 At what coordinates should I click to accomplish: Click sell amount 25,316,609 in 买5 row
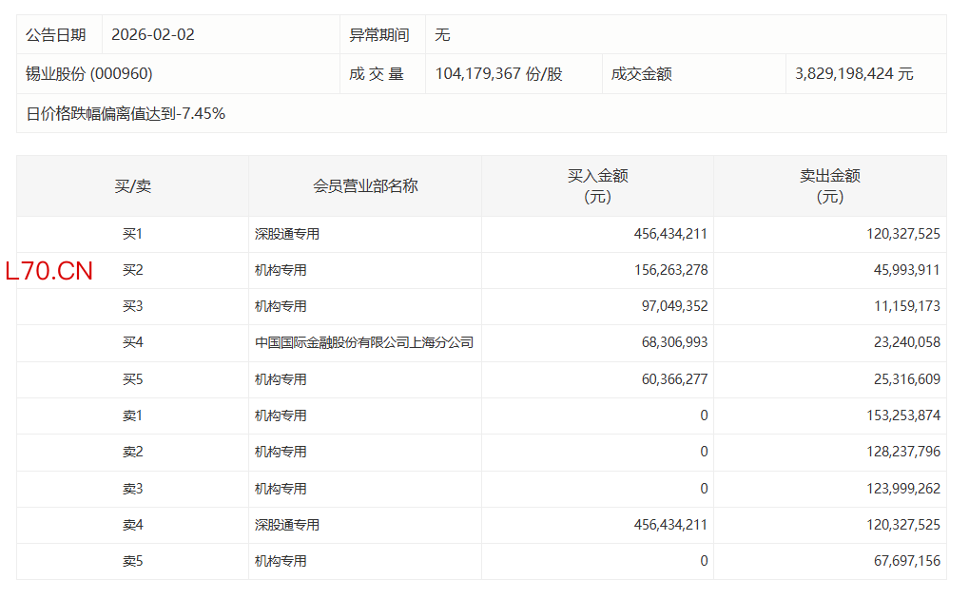(903, 379)
